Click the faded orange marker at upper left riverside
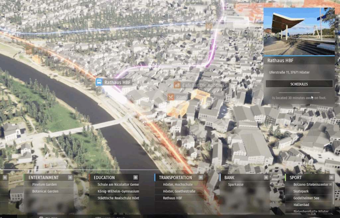The image size is (340, 218). click(x=29, y=51)
